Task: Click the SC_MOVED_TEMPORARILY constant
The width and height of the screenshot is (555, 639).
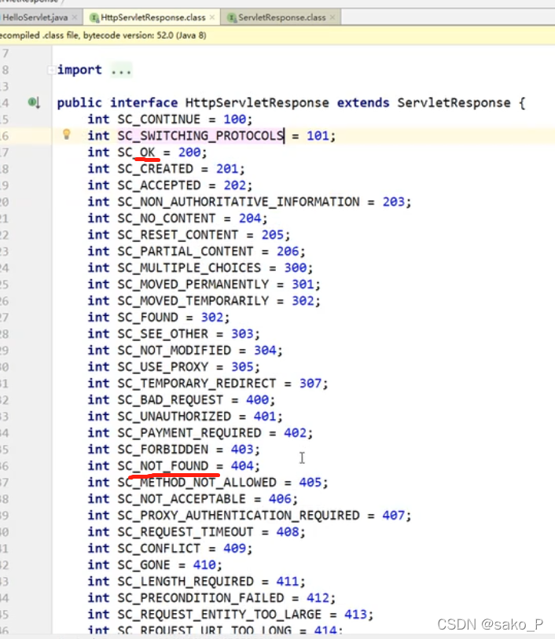Action: [x=193, y=301]
